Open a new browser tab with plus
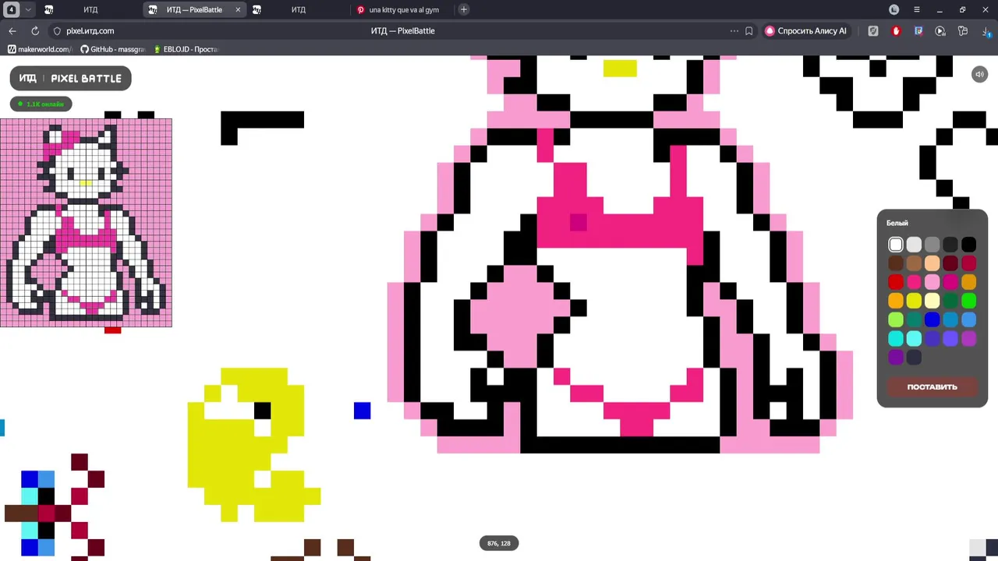998x561 pixels. (x=464, y=9)
